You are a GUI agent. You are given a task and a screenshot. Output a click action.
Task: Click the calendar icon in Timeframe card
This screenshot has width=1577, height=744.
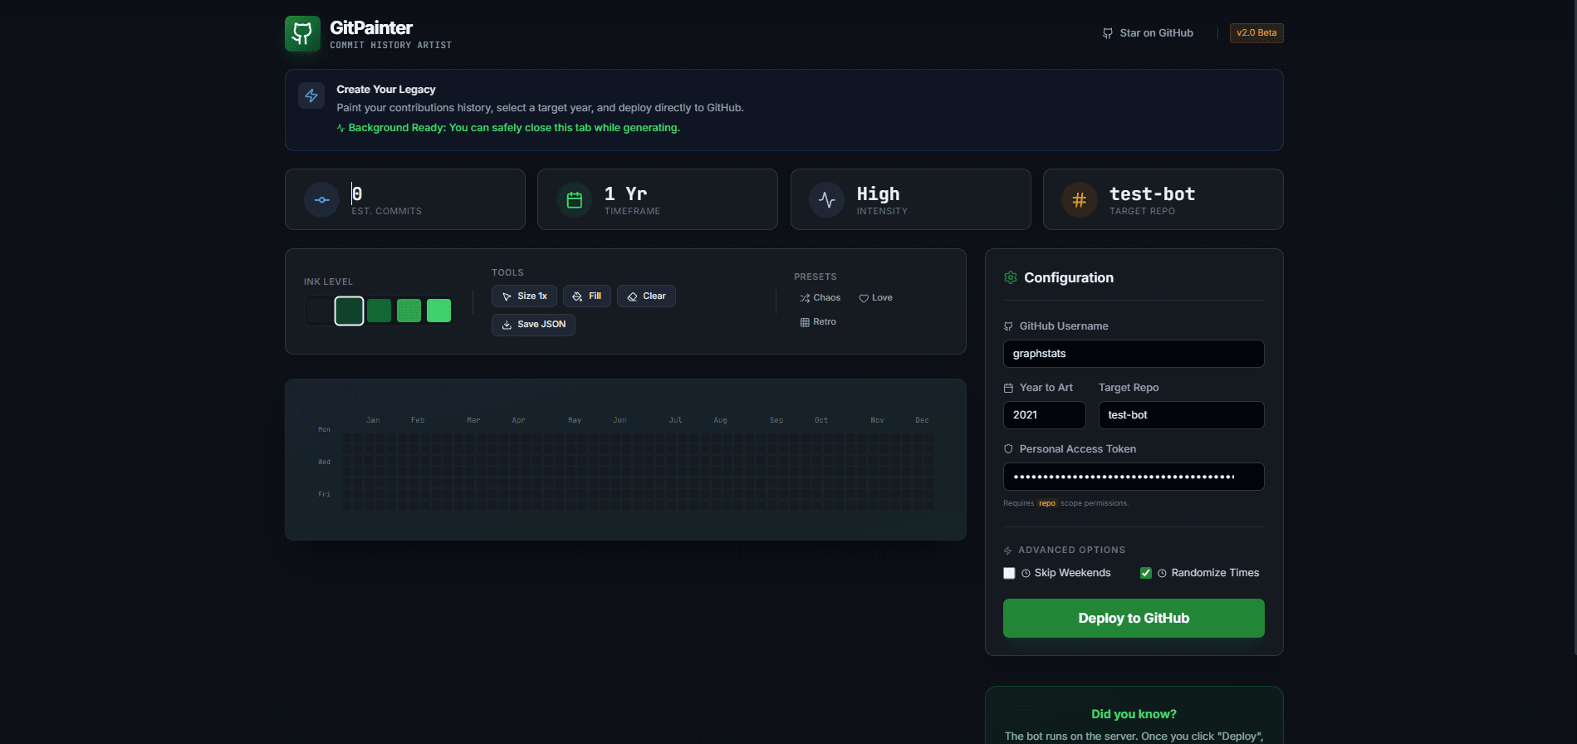pos(574,200)
